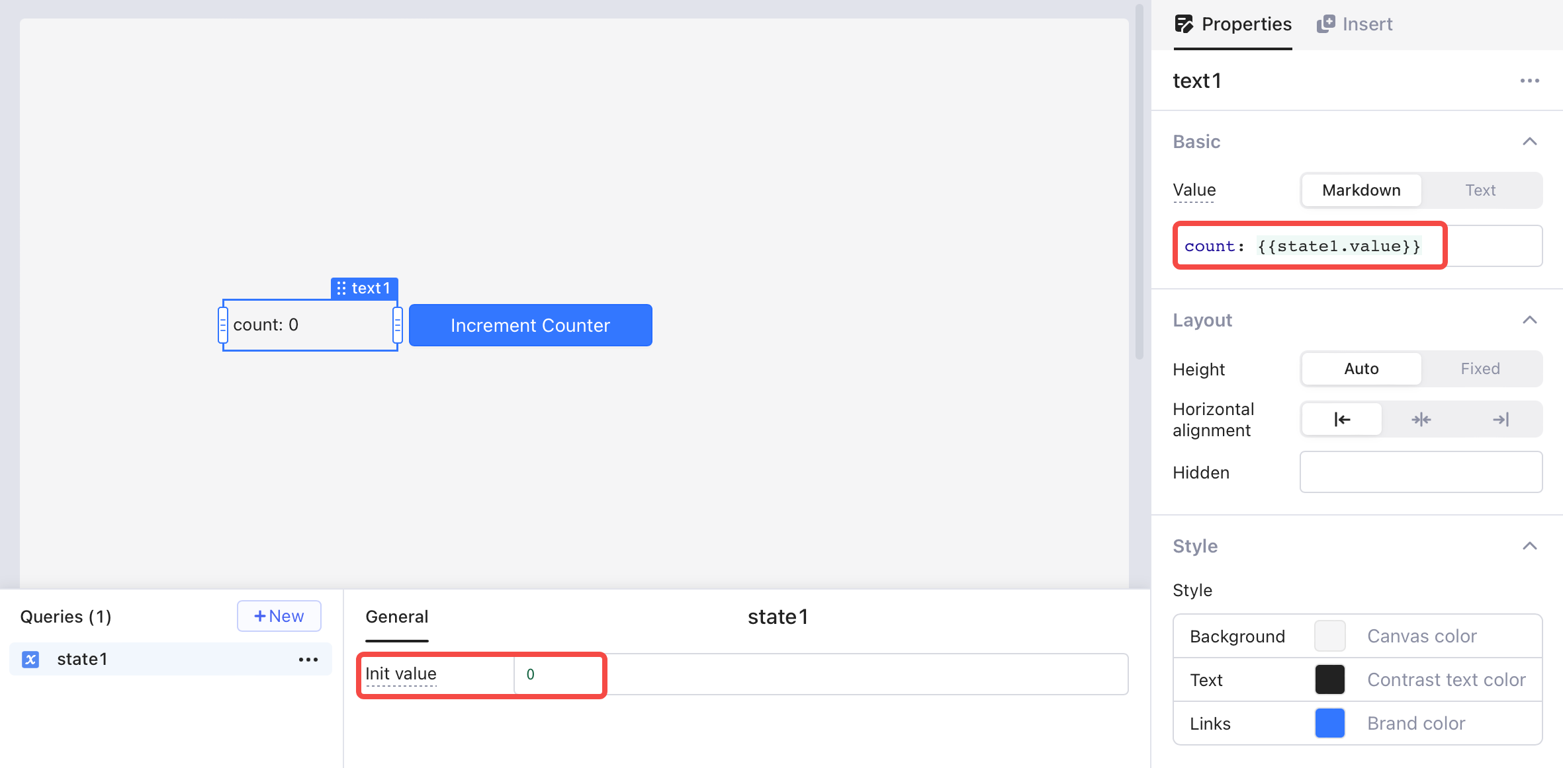Open state1 query options ellipsis
Image resolution: width=1563 pixels, height=768 pixels.
click(x=308, y=659)
